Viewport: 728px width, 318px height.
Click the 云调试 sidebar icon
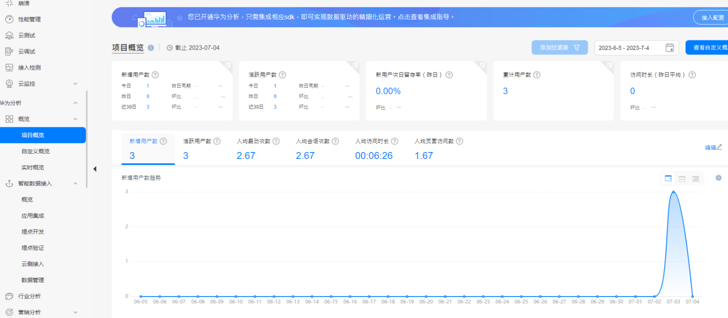tap(9, 51)
